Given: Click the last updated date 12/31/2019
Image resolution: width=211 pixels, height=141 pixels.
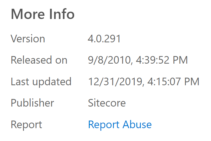Looking at the screenshot, I should coord(115,82).
